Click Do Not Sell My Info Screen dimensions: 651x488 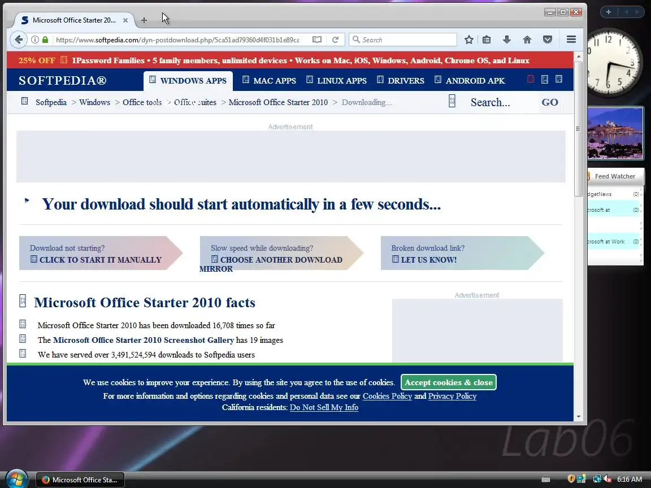coord(324,407)
